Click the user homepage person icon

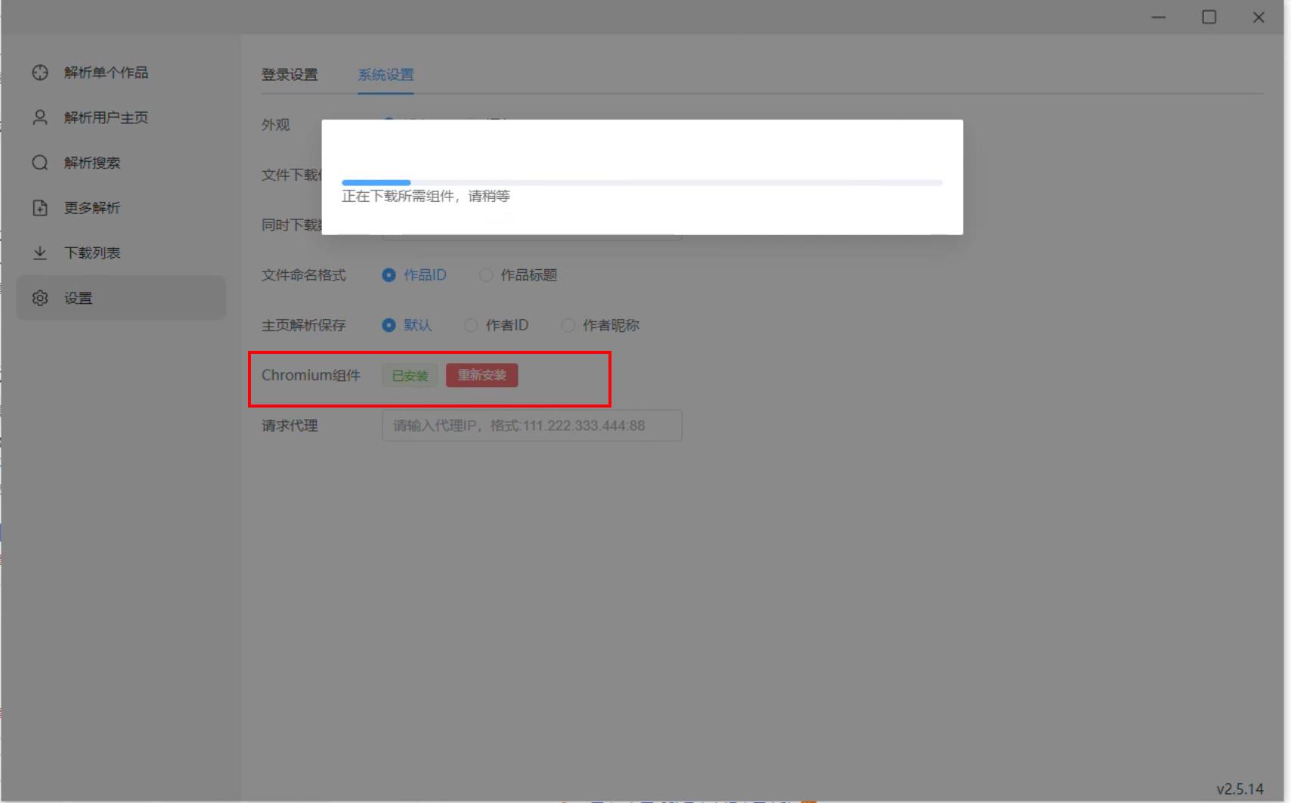[x=40, y=117]
